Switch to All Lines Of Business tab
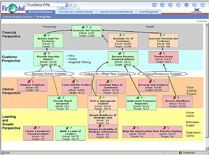209x155 pixels. click(39, 12)
